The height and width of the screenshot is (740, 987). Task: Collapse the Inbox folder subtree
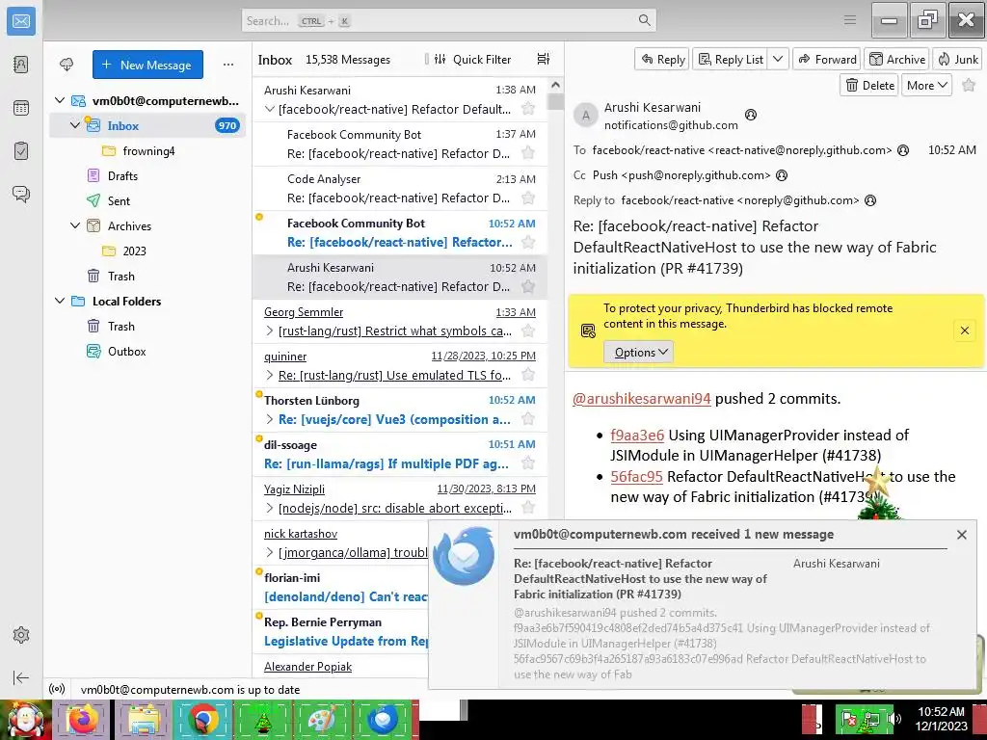75,125
